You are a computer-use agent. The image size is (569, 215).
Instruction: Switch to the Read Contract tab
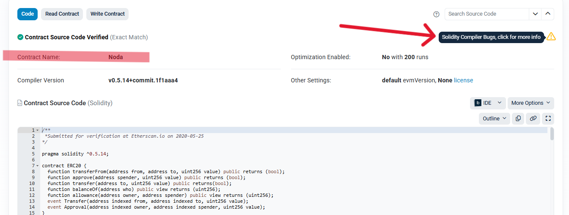coord(62,14)
